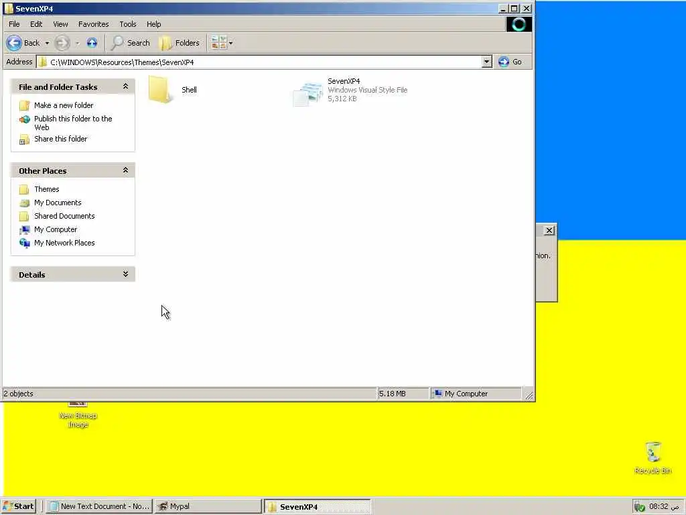686x515 pixels.
Task: Open My Computer link in sidebar
Action: (x=56, y=229)
